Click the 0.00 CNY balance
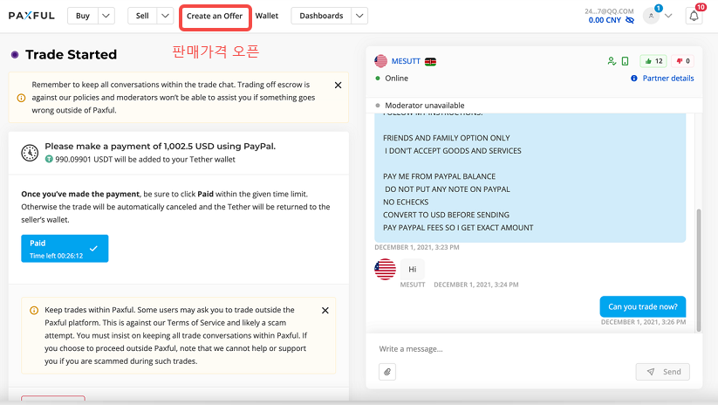This screenshot has width=718, height=405. click(x=605, y=20)
